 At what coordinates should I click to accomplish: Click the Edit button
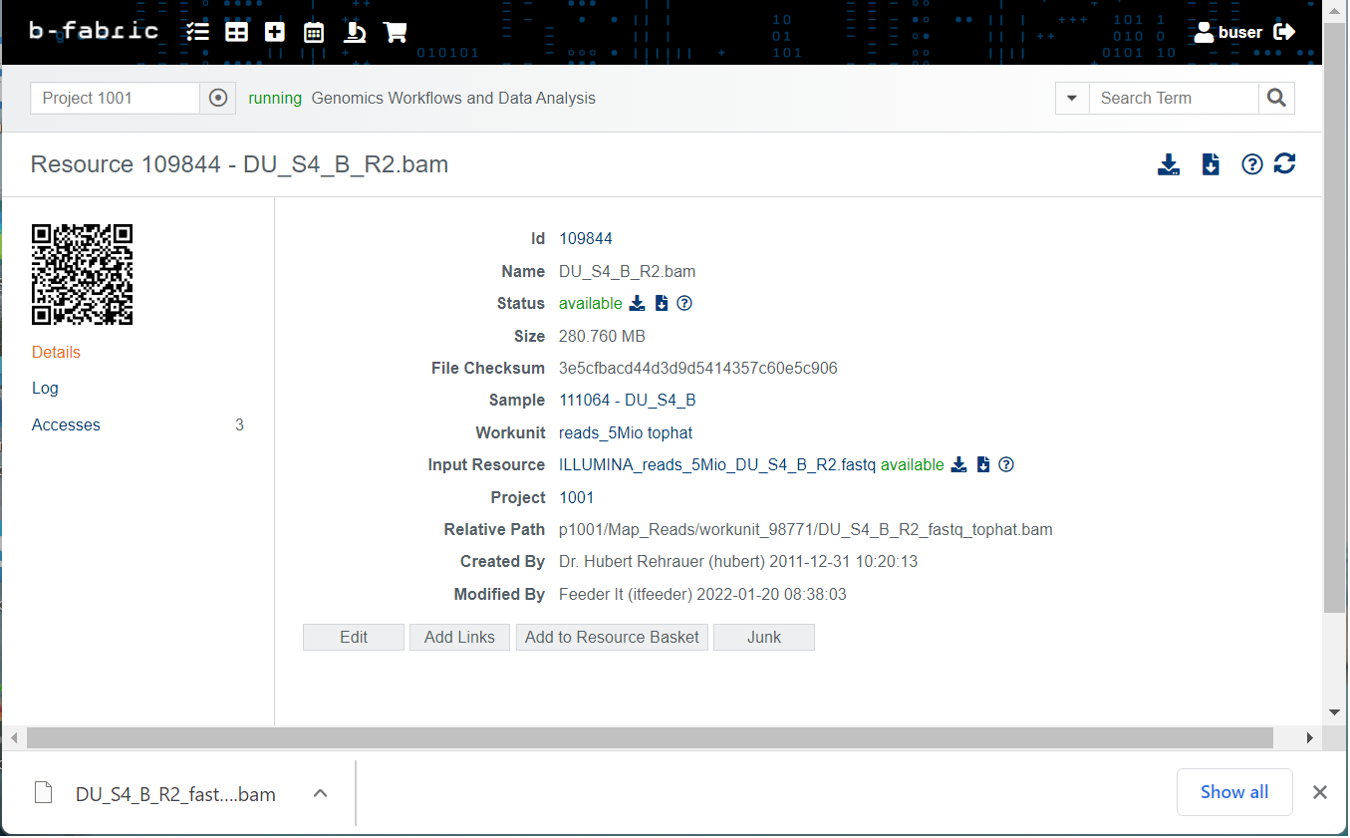point(354,637)
